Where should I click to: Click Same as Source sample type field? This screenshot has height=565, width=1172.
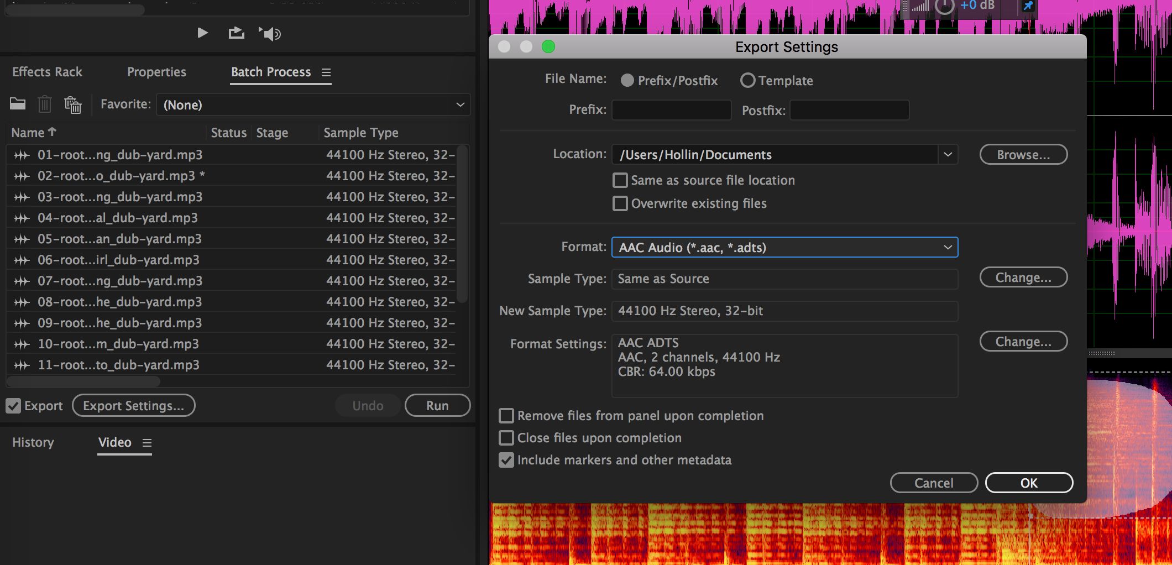(784, 279)
